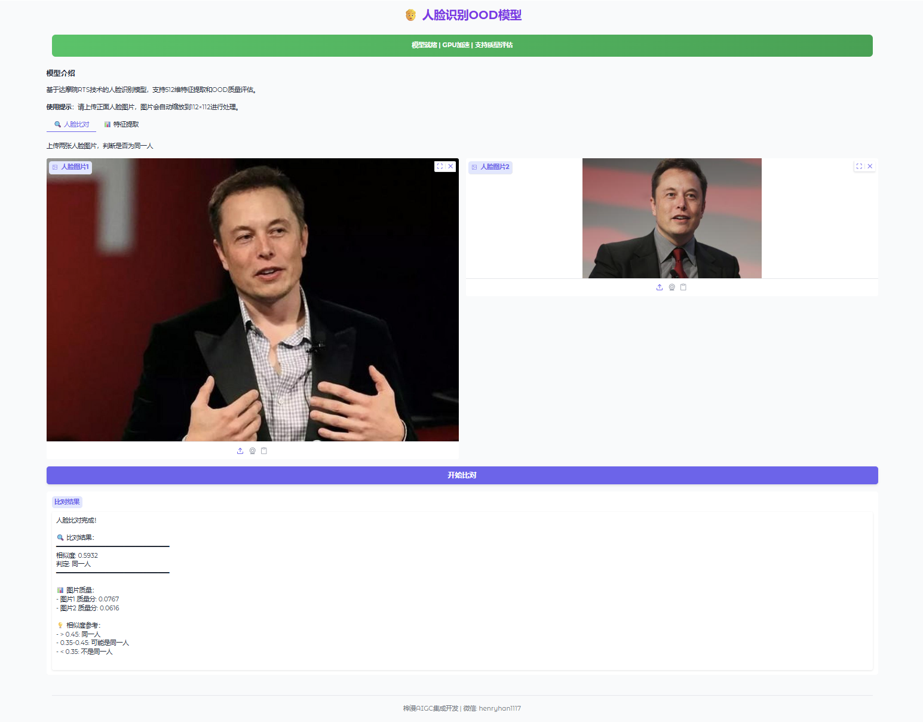Open fullscreen view for 人脸图片2
This screenshot has width=923, height=722.
tap(859, 167)
